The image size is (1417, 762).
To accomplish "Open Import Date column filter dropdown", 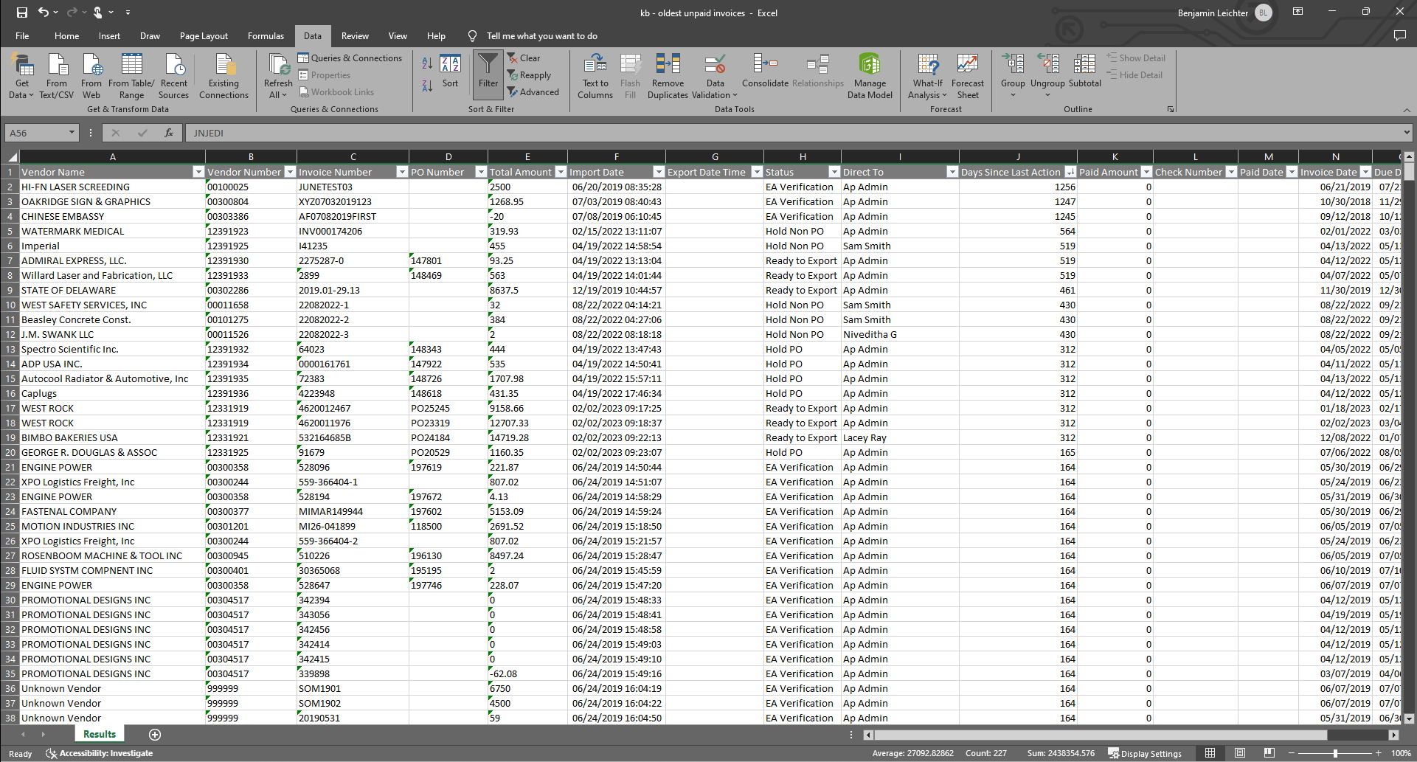I will coord(659,172).
